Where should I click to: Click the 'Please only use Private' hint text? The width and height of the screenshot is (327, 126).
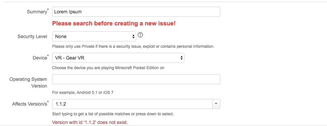[133, 46]
